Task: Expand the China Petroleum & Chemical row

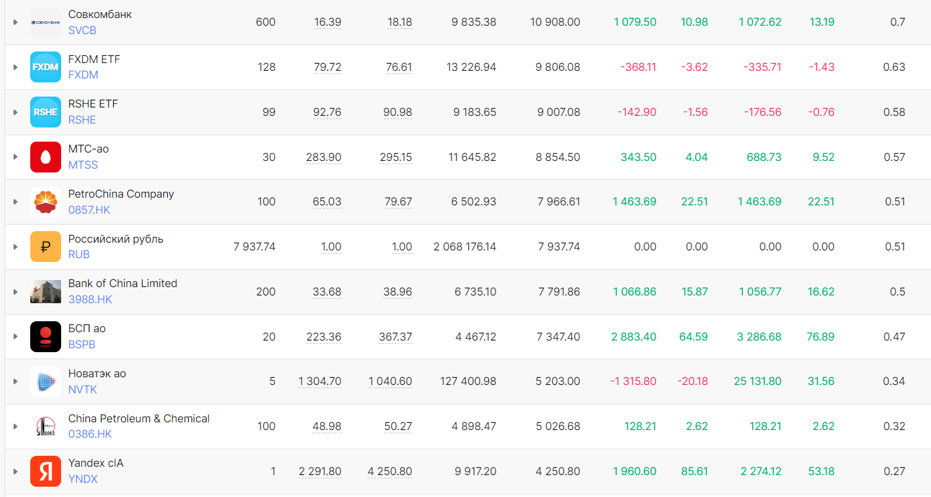Action: (15, 426)
